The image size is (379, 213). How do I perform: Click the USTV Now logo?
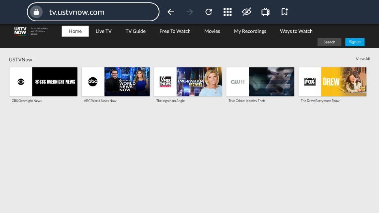[20, 31]
